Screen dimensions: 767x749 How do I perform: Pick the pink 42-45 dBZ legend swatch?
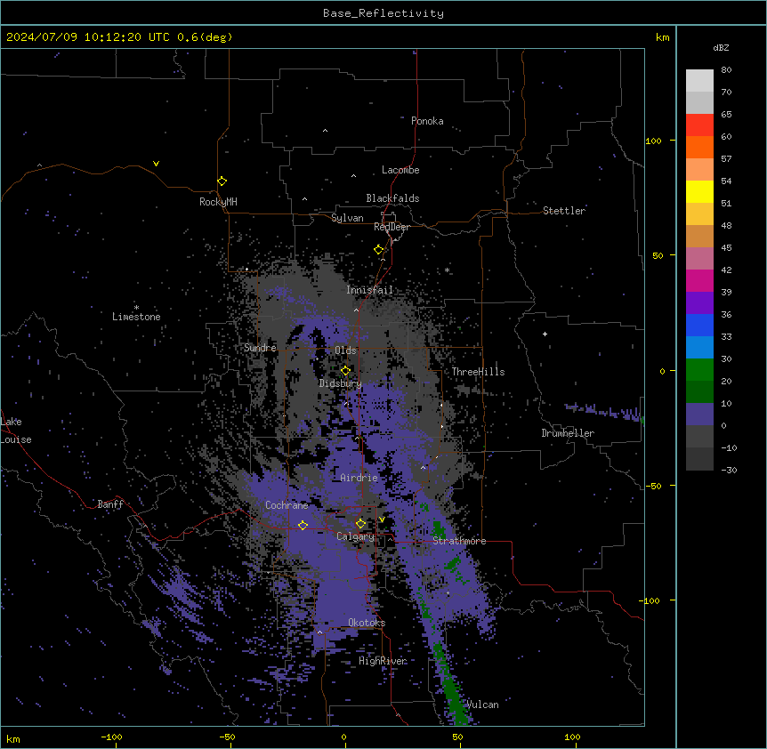pyautogui.click(x=699, y=259)
